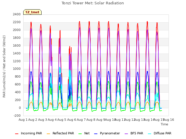Image resolution: width=186 pixels, height=139 pixels.
Task: Click the 400 y-axis tick label
Action: (18, 92)
